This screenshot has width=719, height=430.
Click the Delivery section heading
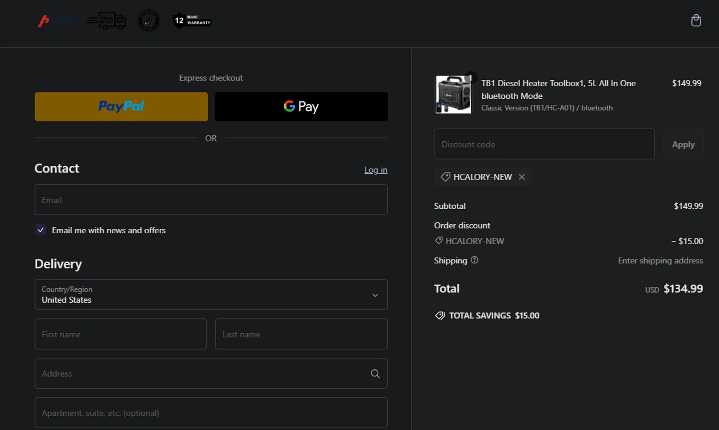58,264
